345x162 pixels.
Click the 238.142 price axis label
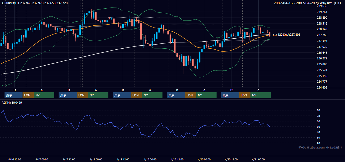(322, 29)
